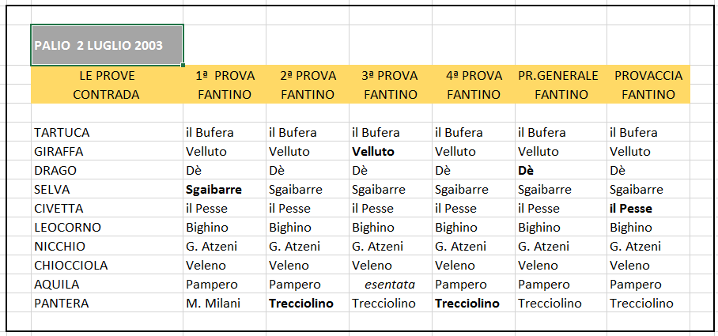The width and height of the screenshot is (718, 336).
Task: Select the bold Velluto cell in 3ª PROVA
Action: 391,152
